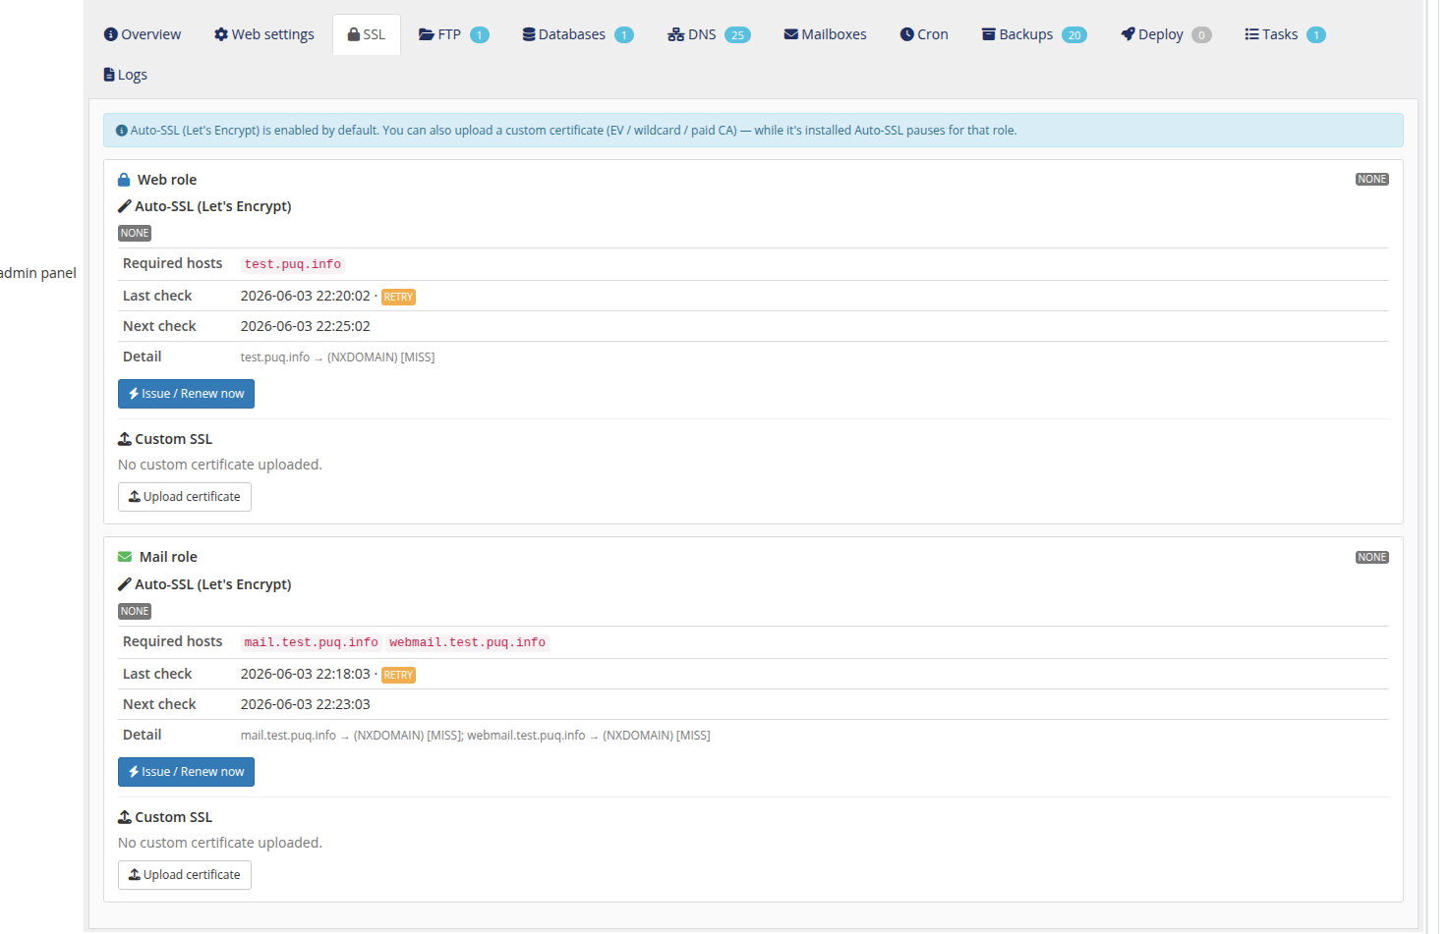Click the webmail.test.puq.info host tag

(x=468, y=642)
